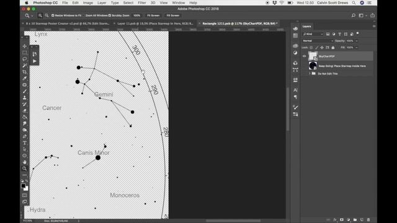Open the Share icon in options bar
This screenshot has width=397, height=223.
point(372,15)
